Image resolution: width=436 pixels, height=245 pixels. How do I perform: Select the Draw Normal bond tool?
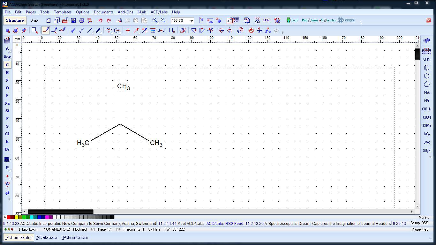pos(46,30)
